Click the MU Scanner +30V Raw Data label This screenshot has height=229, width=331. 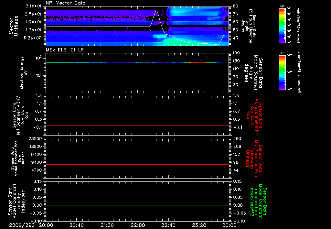click(20, 115)
